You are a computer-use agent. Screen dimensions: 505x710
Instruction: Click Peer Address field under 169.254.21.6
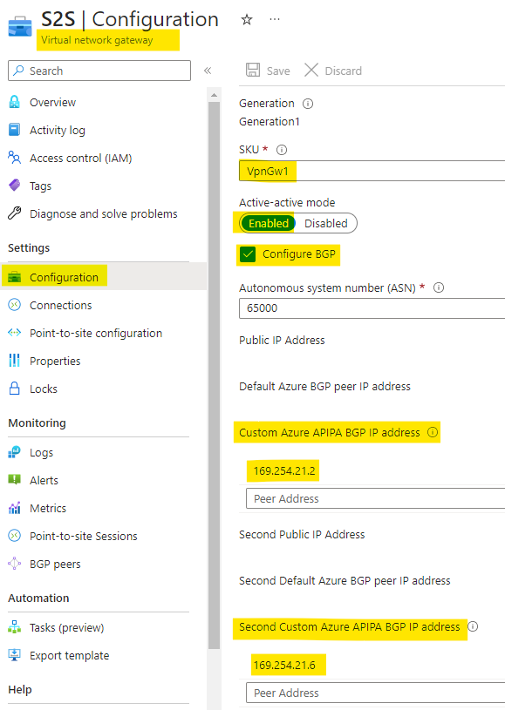coord(375,693)
